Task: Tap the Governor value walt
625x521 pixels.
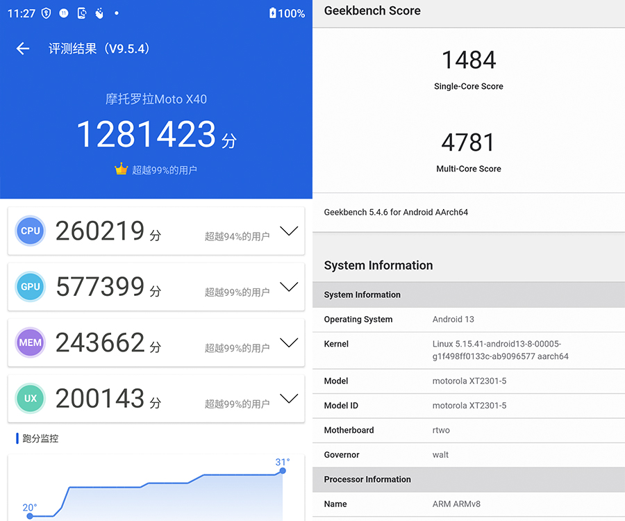Action: click(x=440, y=455)
